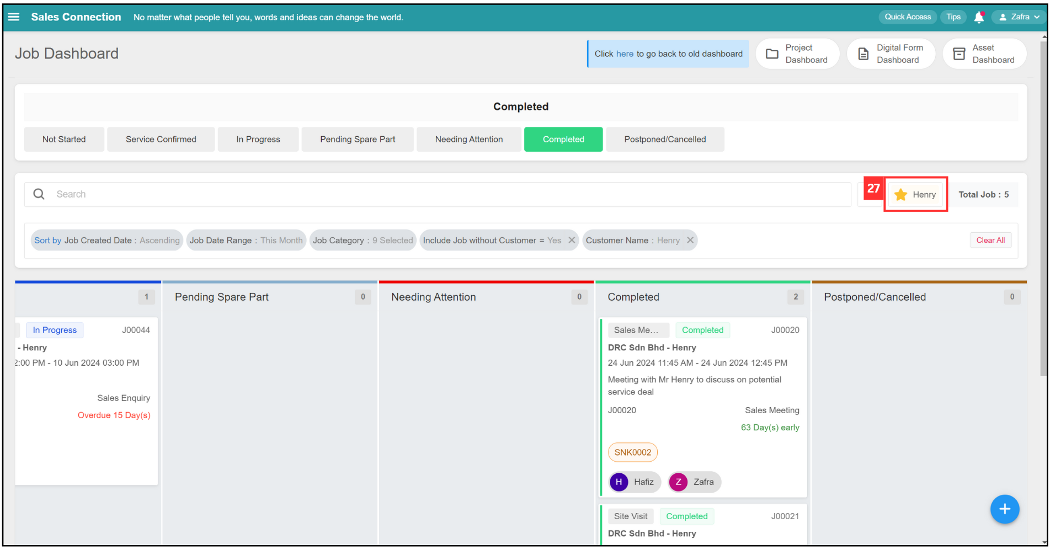Click the Sales Connection brand title
This screenshot has width=1050, height=550.
76,17
